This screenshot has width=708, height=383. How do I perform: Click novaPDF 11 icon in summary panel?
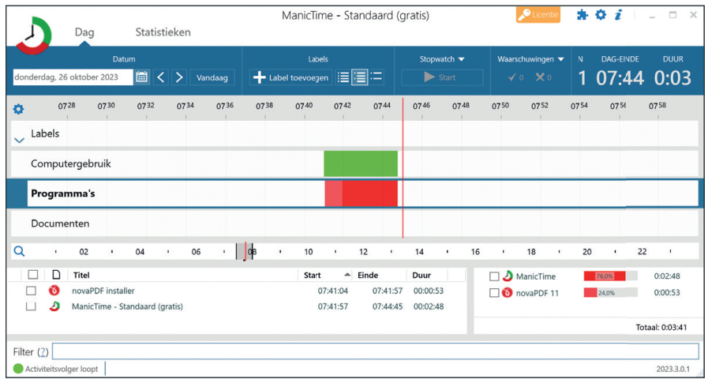(x=508, y=293)
